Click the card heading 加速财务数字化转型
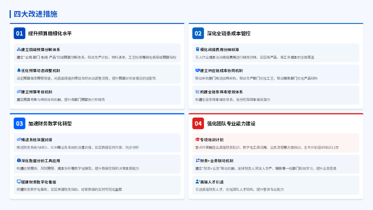The width and height of the screenshot is (373, 210). [50, 124]
